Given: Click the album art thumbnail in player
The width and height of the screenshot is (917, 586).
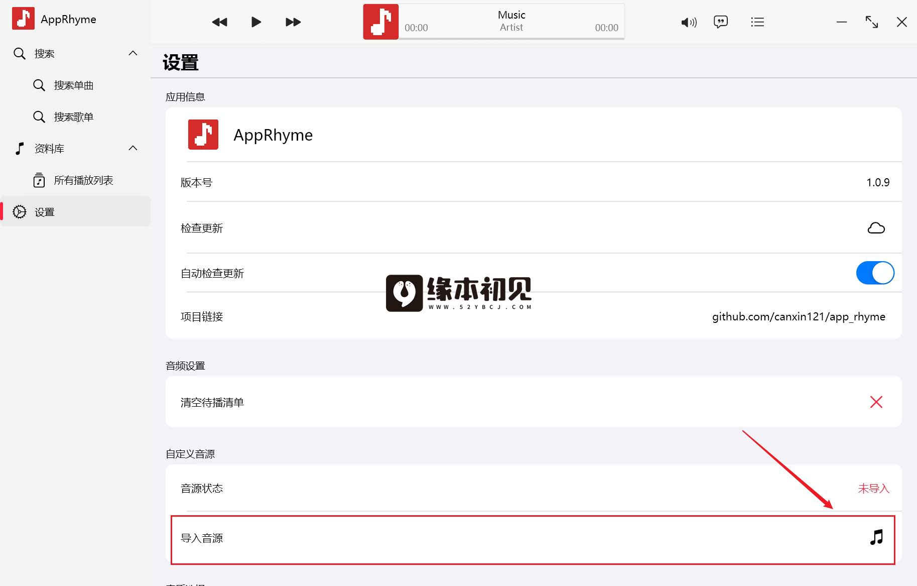Looking at the screenshot, I should [x=381, y=22].
